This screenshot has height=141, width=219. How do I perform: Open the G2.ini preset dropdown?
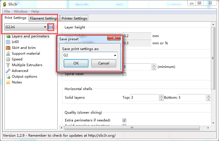click(x=26, y=27)
